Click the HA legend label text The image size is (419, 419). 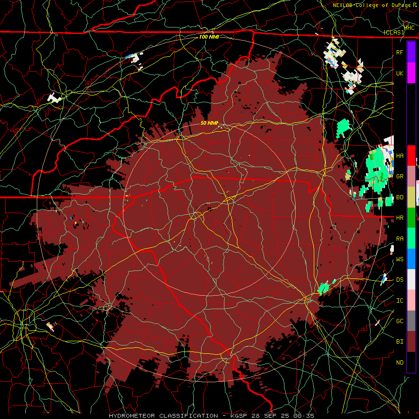coord(400,156)
